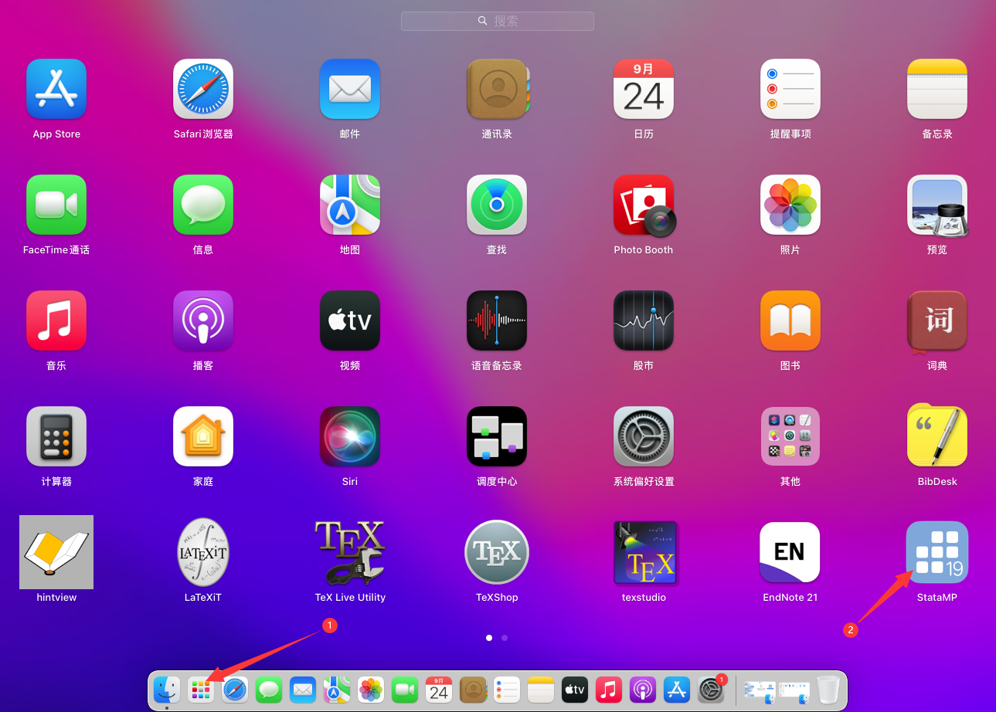The height and width of the screenshot is (712, 996).
Task: Launch Siri from the Launchpad grid
Action: pyautogui.click(x=350, y=436)
